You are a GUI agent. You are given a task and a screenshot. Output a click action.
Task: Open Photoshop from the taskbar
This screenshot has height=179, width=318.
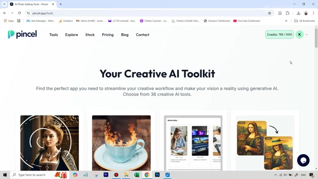(x=157, y=175)
